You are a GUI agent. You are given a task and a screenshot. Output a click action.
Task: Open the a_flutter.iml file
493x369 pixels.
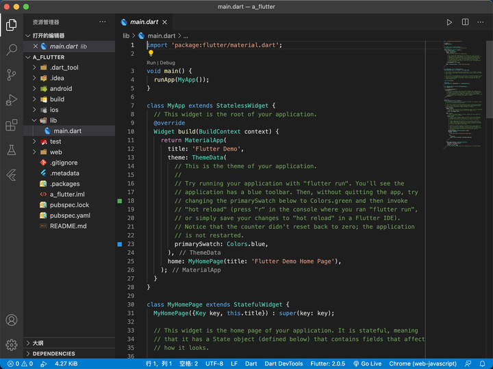[x=69, y=195]
